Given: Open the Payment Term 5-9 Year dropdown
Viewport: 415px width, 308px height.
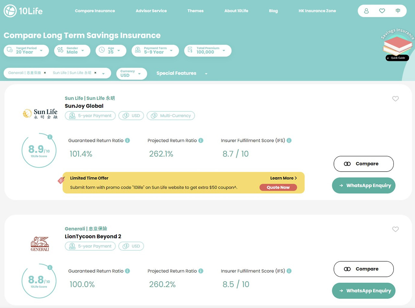Looking at the screenshot, I should [x=155, y=51].
